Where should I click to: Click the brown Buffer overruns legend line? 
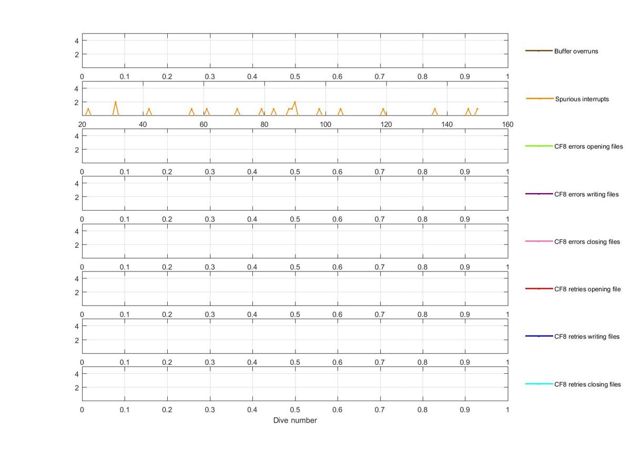[539, 51]
